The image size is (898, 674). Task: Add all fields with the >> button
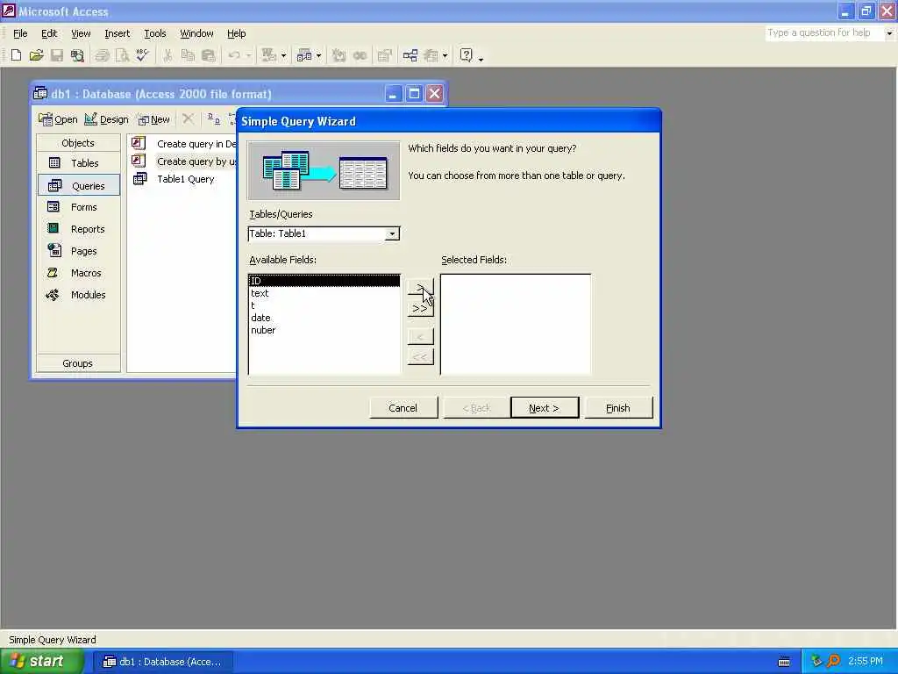420,308
